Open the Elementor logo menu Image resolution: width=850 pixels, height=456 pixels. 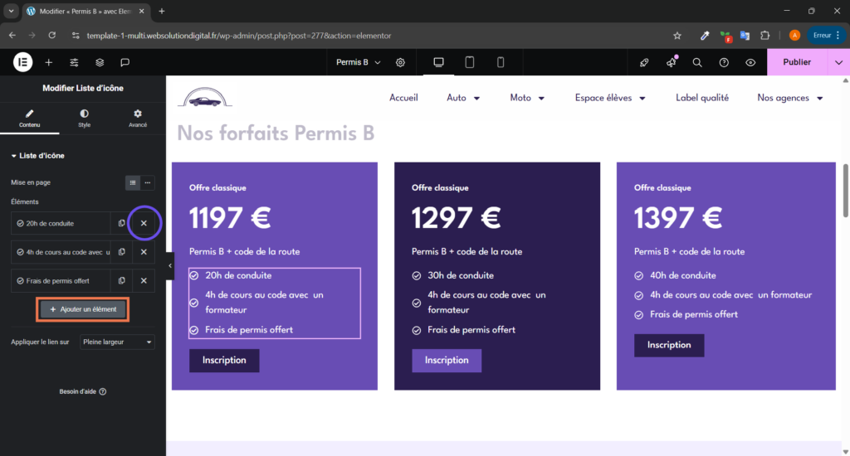(22, 62)
